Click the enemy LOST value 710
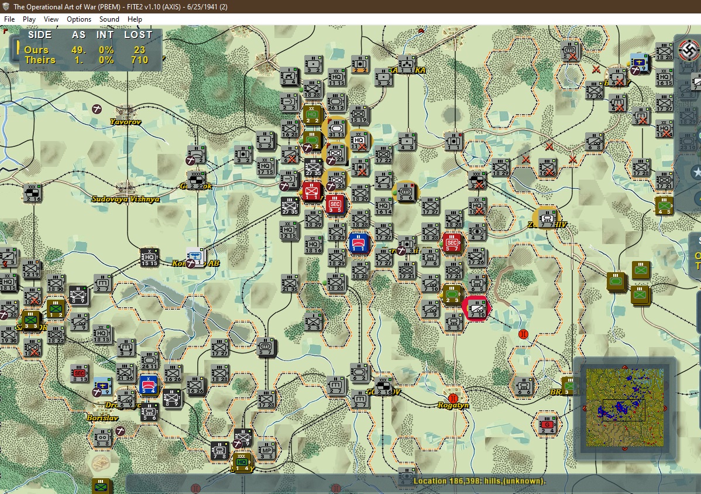The height and width of the screenshot is (494, 701). click(139, 60)
